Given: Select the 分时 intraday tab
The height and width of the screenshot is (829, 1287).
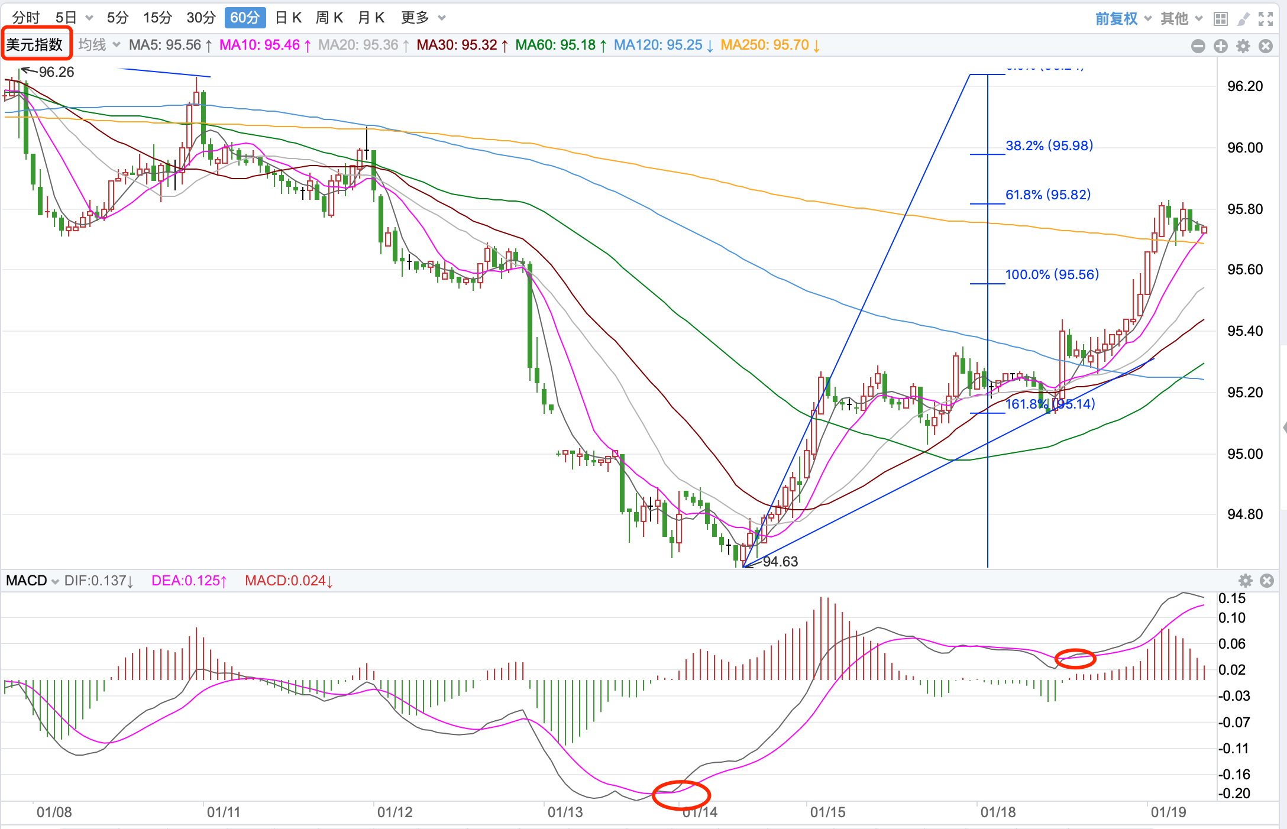Looking at the screenshot, I should tap(26, 18).
